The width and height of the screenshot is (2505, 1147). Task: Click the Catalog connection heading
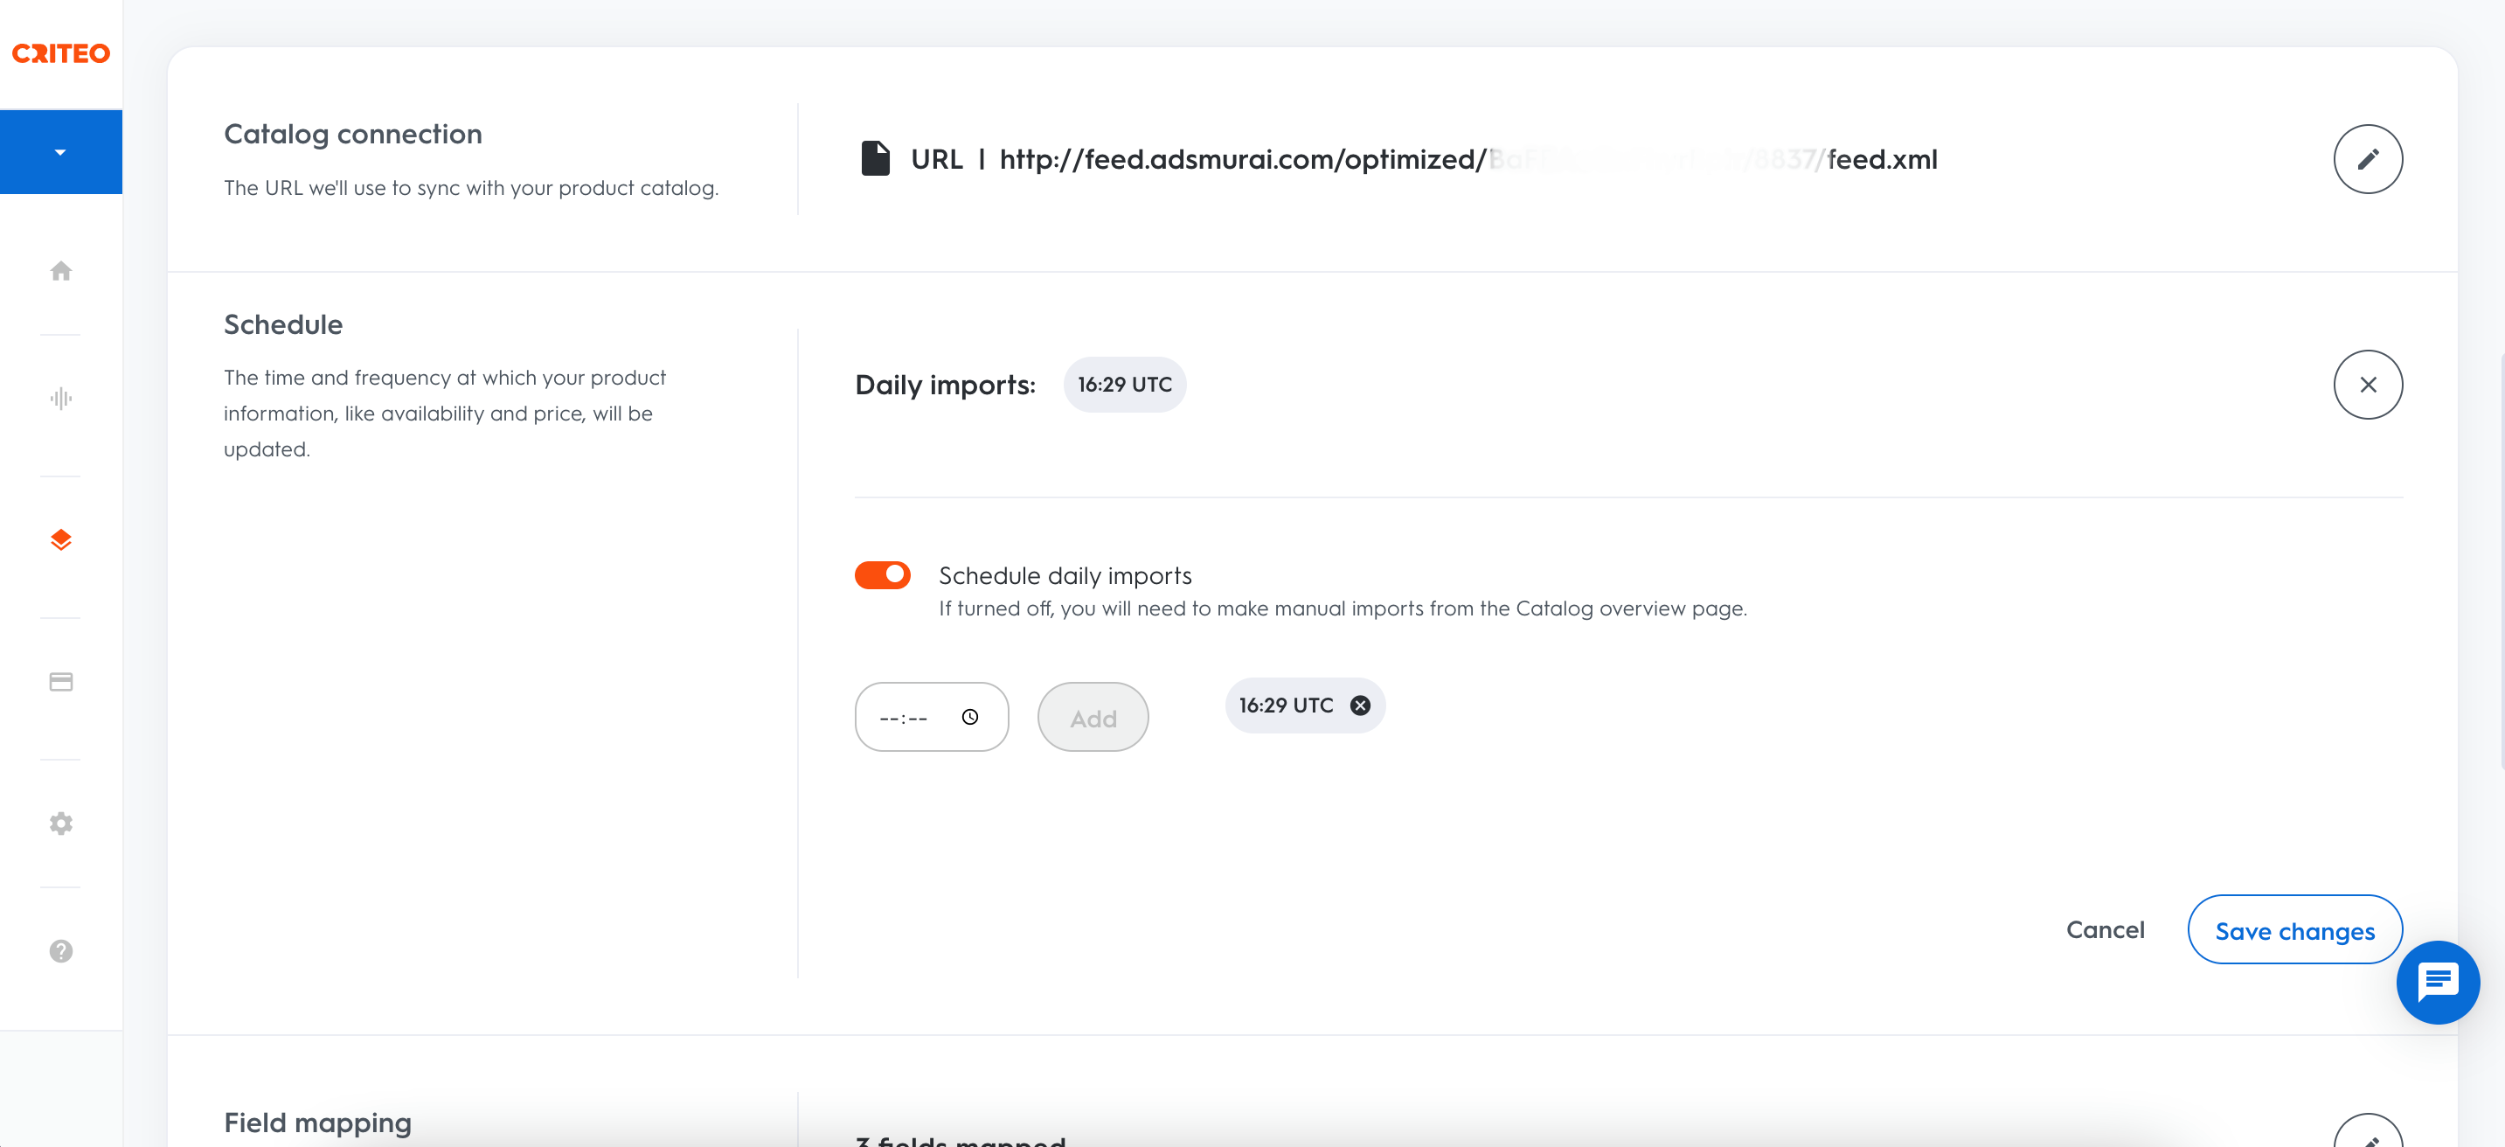tap(353, 133)
